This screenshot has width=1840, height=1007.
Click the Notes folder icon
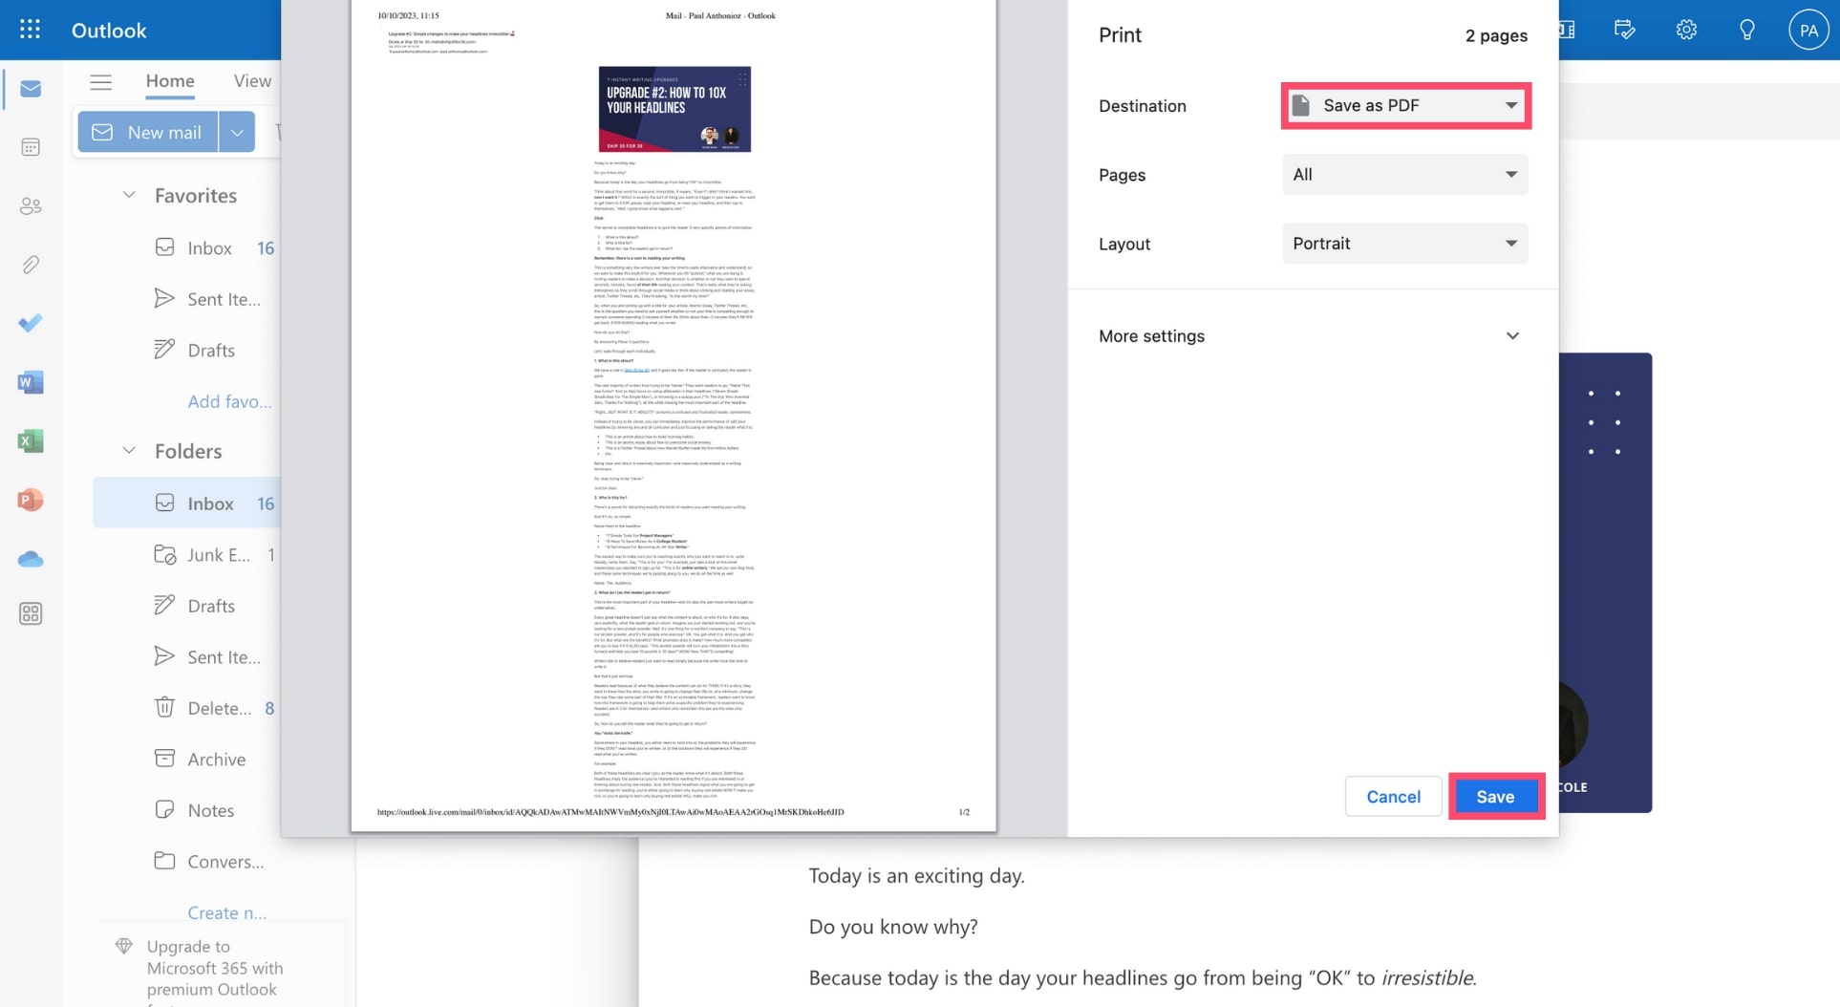pyautogui.click(x=164, y=809)
